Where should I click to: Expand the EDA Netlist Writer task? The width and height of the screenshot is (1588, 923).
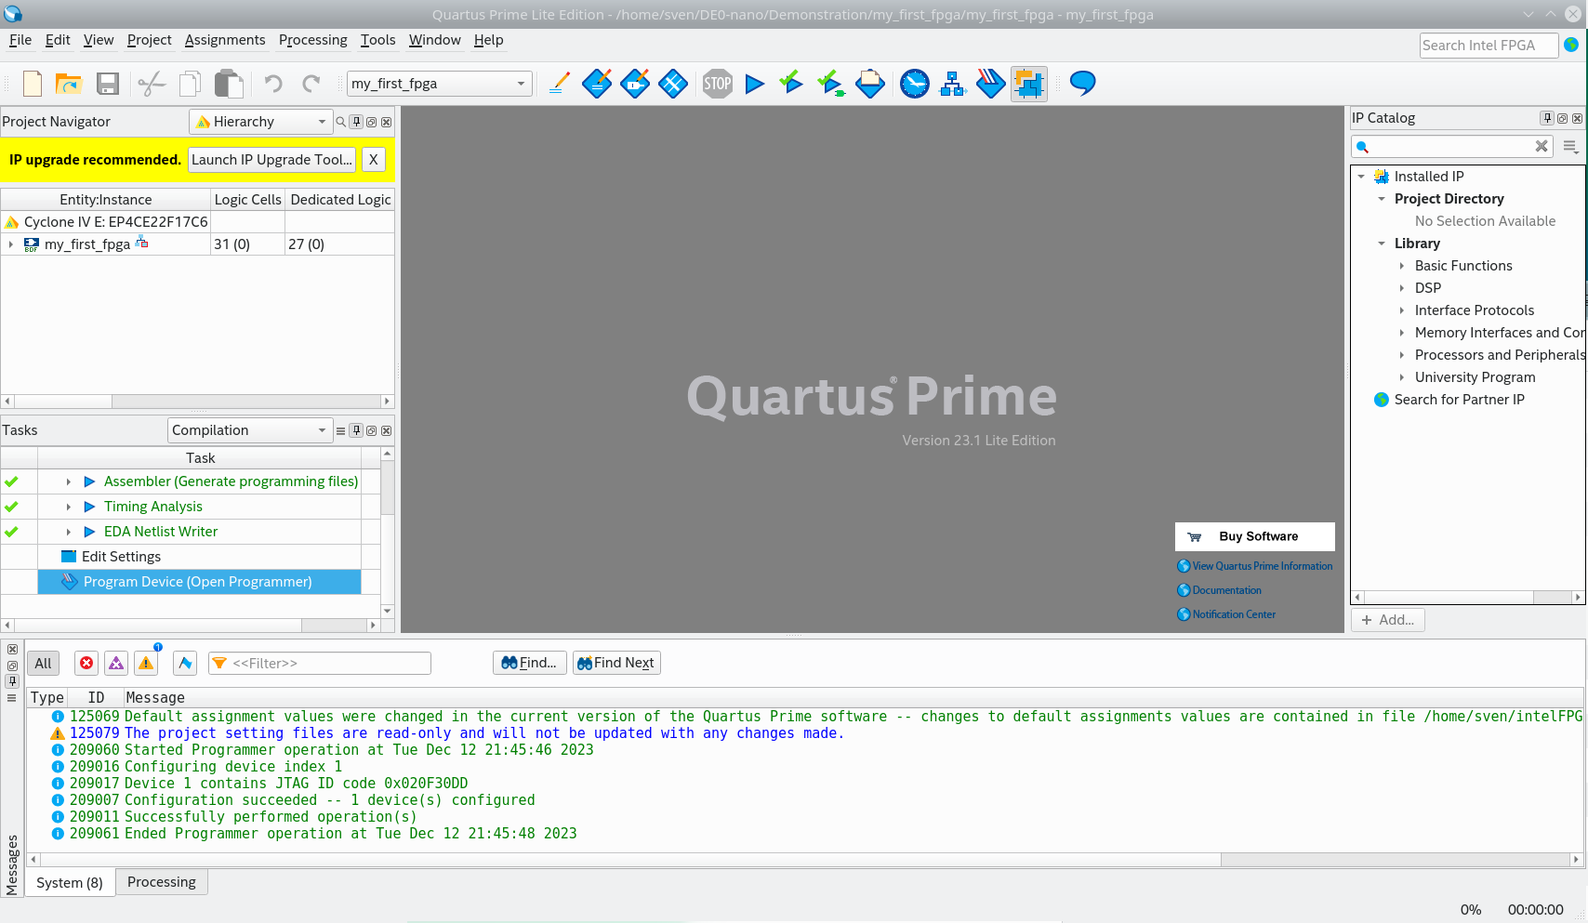[69, 532]
